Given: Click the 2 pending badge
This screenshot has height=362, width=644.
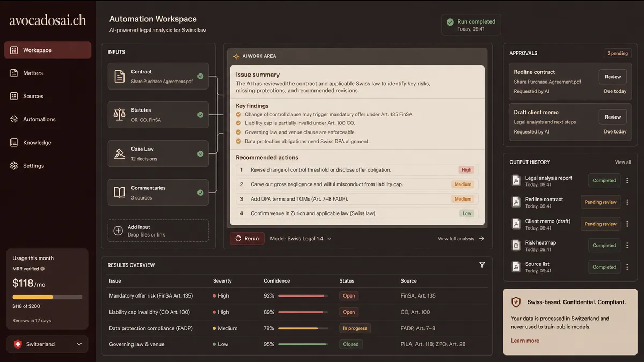Looking at the screenshot, I should [x=617, y=53].
